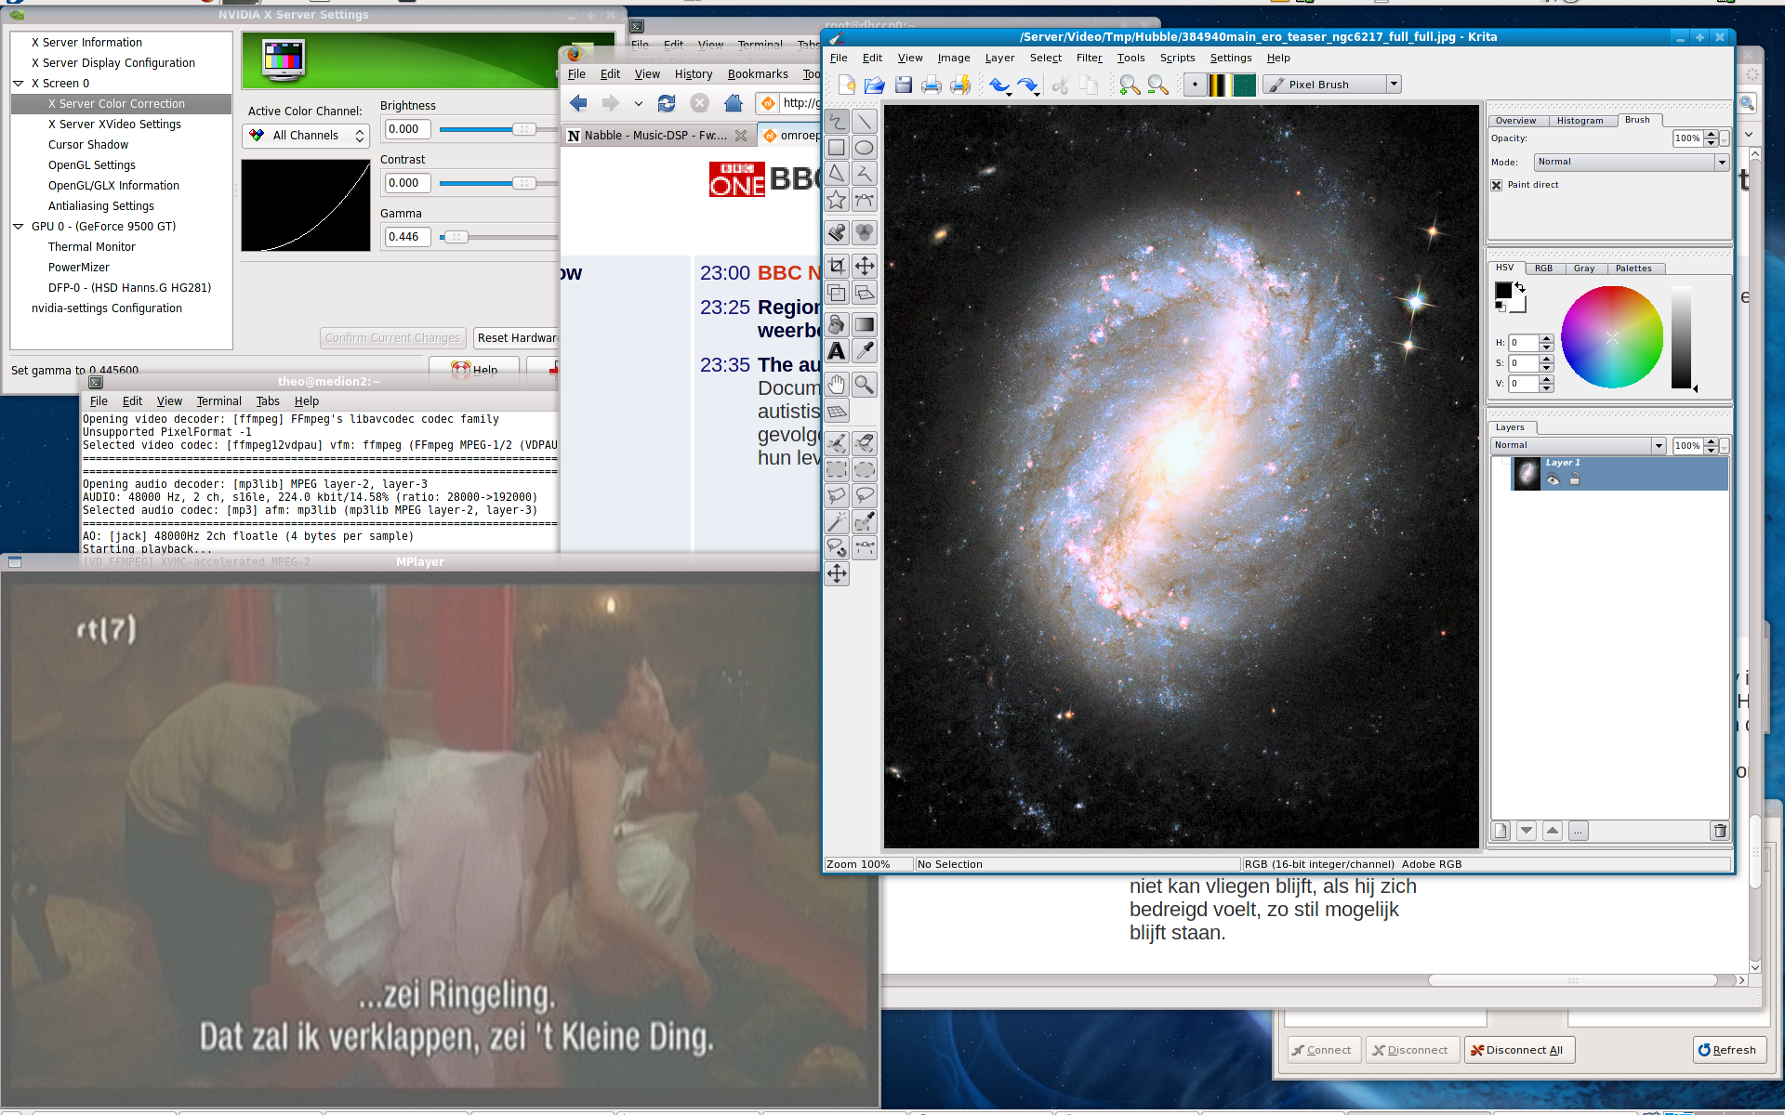This screenshot has height=1115, width=1785.
Task: Toggle Layer 1 visibility eye icon
Action: (1553, 479)
